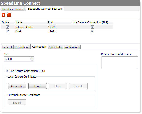
Task: Uncheck Use Secure Connection (TLS) in Connection panel
Action: pos(7,71)
